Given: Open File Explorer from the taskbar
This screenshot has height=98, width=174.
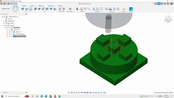Looking at the screenshot, I should pos(37,96).
